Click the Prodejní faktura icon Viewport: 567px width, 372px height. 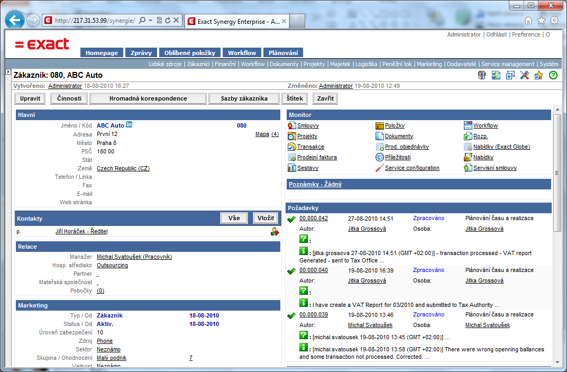pos(292,157)
